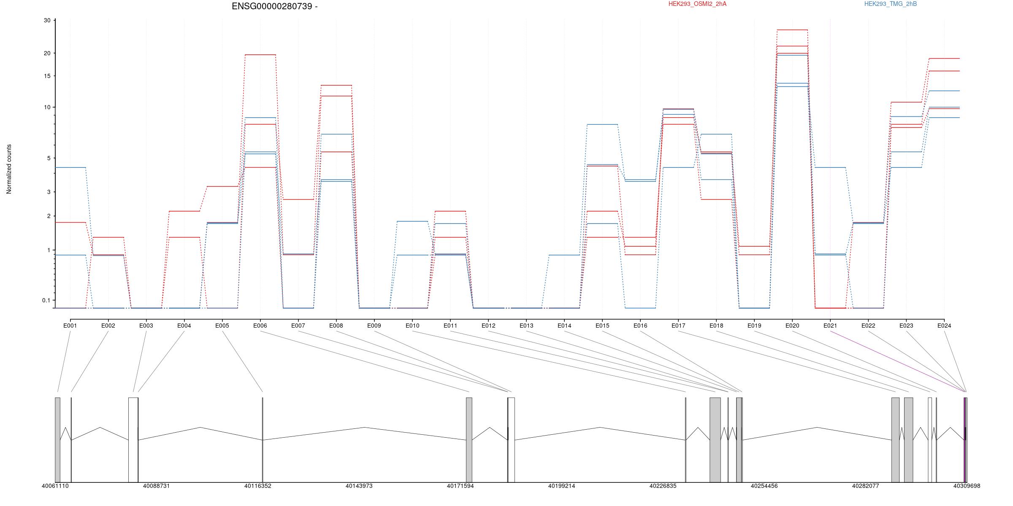Click exon label E024

point(944,326)
